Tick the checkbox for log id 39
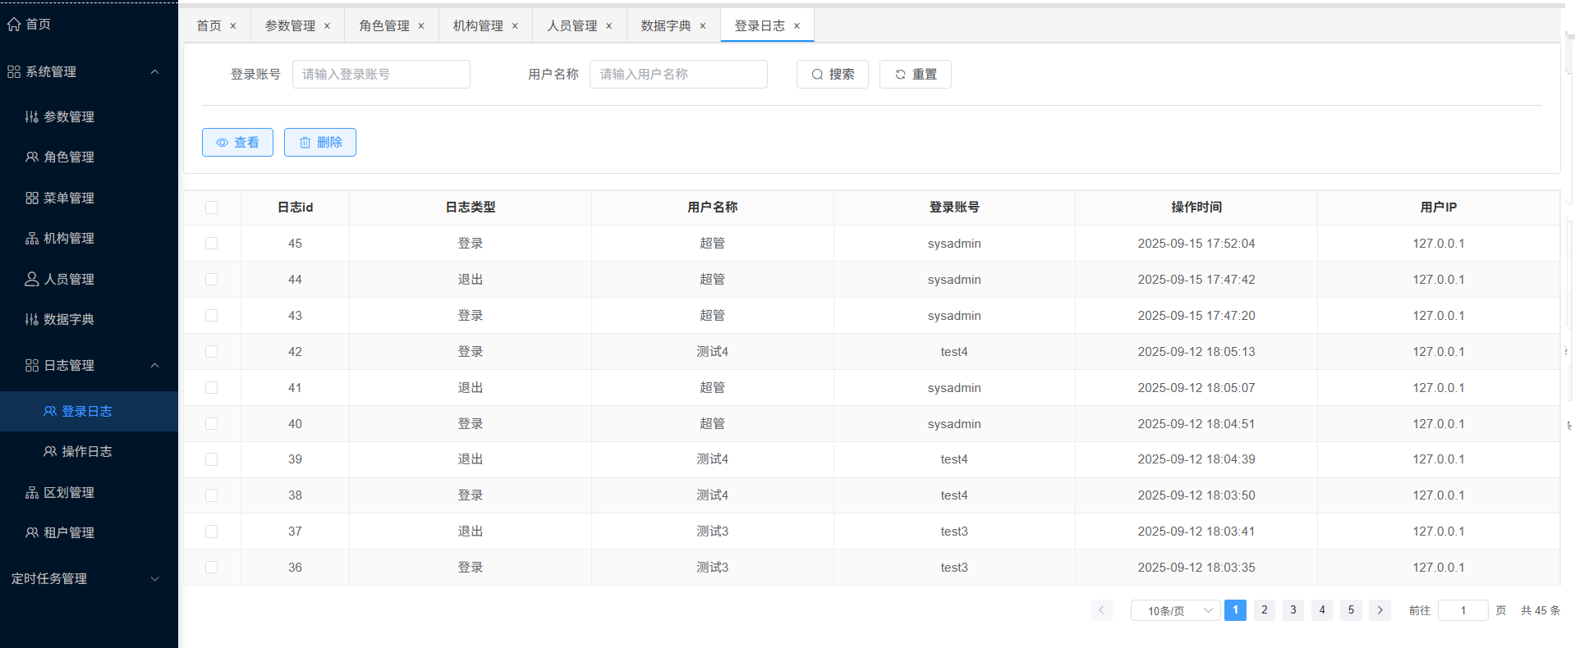 (x=212, y=459)
